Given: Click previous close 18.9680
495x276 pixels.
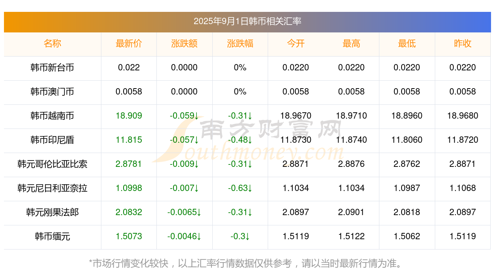Looking at the screenshot, I should [x=463, y=116].
